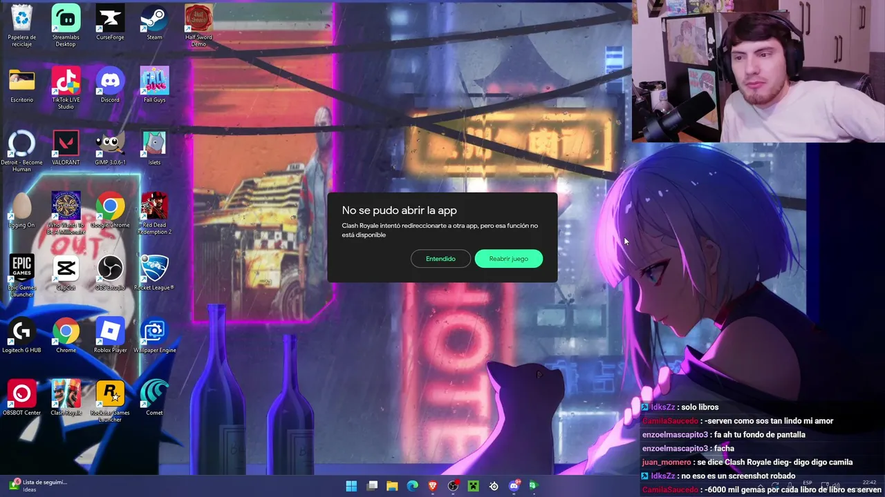Switch to Google Play Games in taskbar
Image resolution: width=885 pixels, height=497 pixels.
[x=533, y=486]
